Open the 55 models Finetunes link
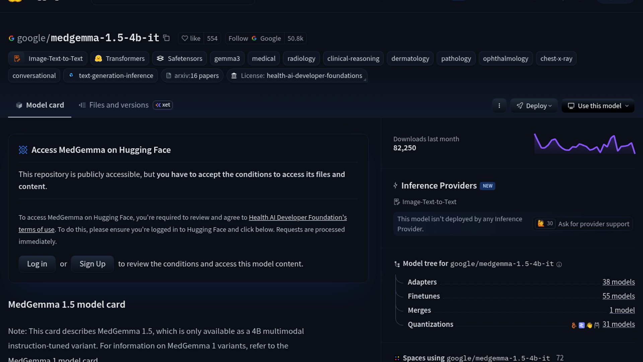The height and width of the screenshot is (362, 643). (x=618, y=296)
